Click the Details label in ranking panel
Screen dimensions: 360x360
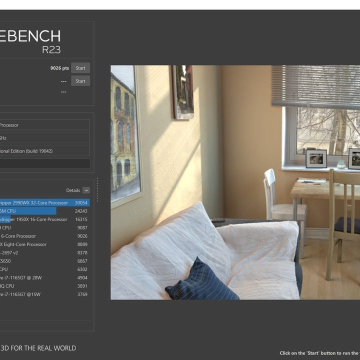tap(73, 190)
